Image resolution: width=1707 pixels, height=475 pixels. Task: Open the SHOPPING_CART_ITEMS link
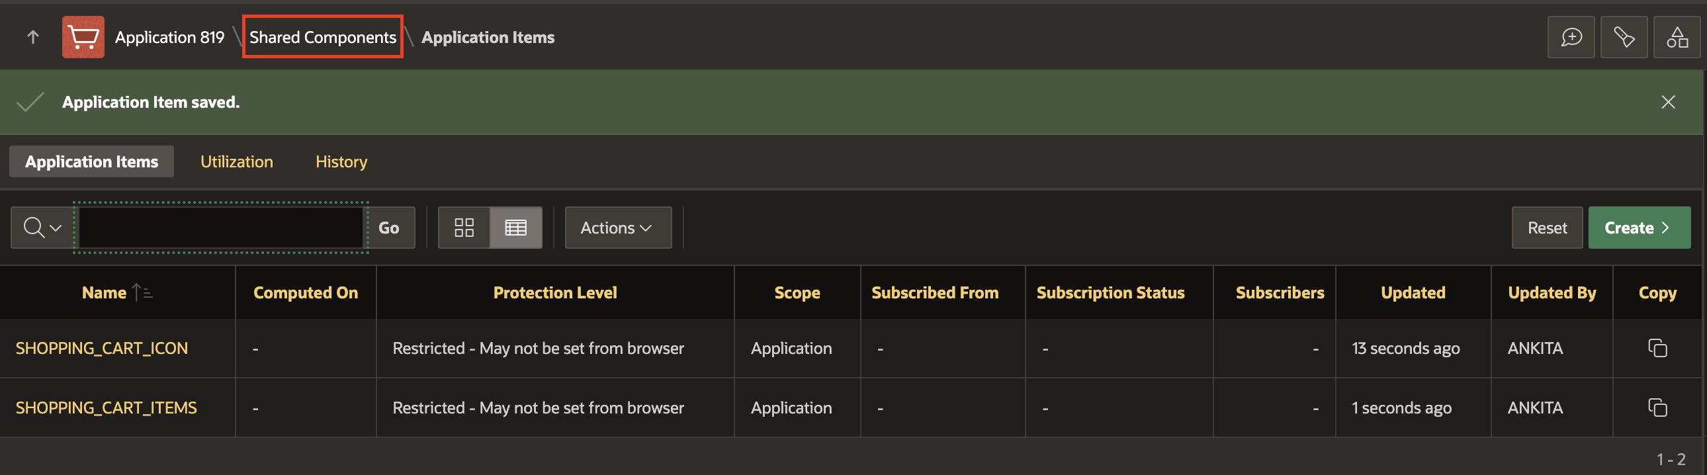click(106, 408)
